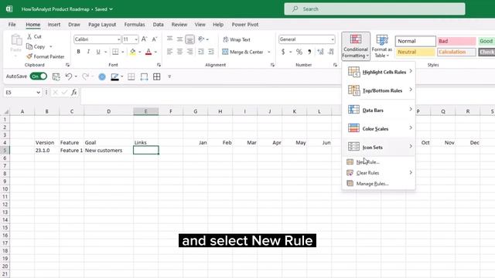Expand Top/Bottom Rules submenu

[x=378, y=90]
